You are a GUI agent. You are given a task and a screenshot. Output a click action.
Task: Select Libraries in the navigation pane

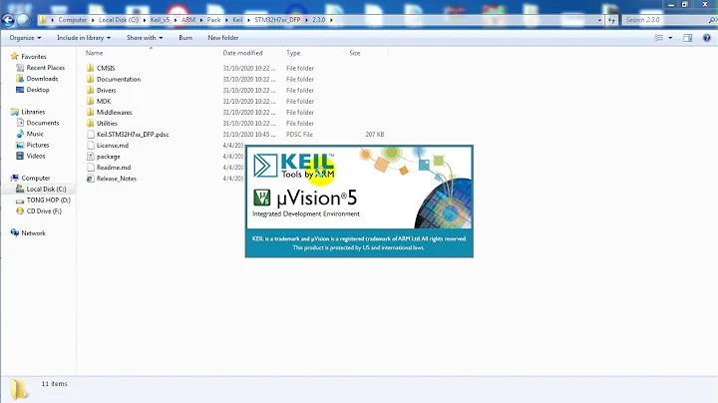[x=33, y=112]
